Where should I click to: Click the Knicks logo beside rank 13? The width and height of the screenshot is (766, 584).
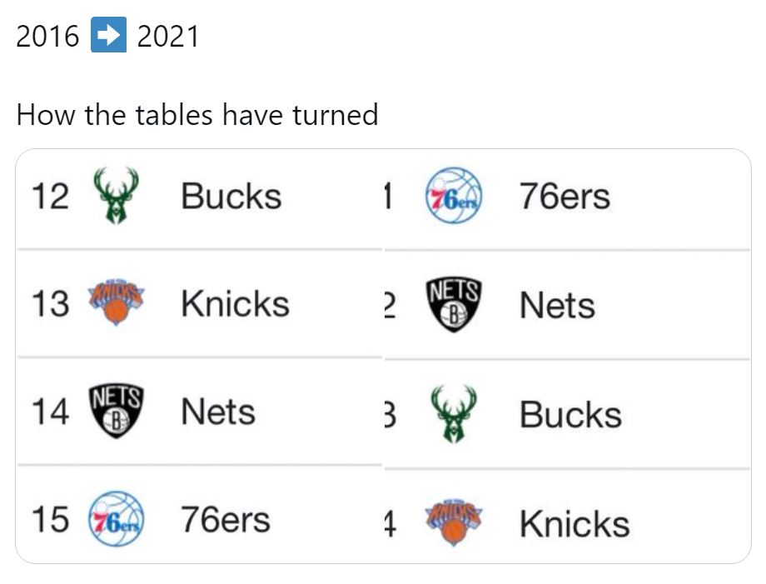click(x=117, y=303)
